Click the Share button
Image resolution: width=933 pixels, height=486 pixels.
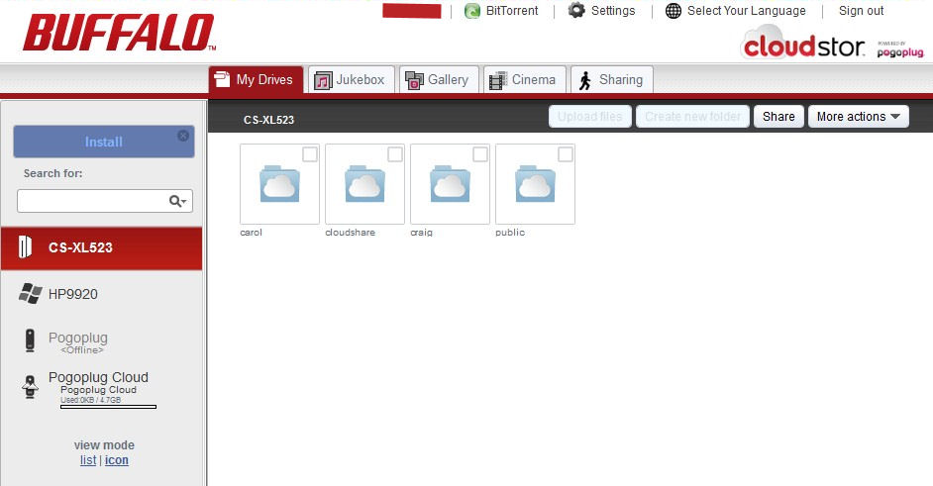[x=778, y=117]
